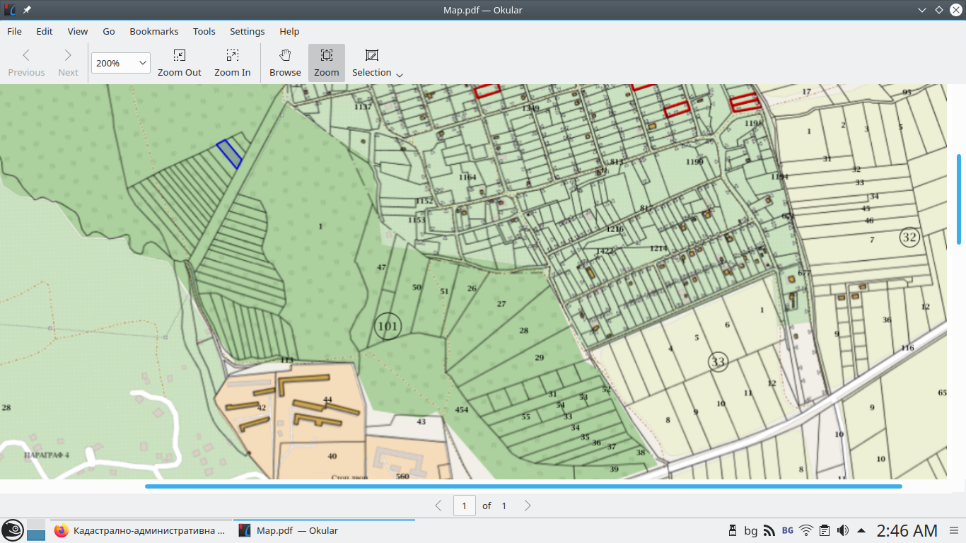Switch to the Firefox taskbar window

[x=141, y=530]
